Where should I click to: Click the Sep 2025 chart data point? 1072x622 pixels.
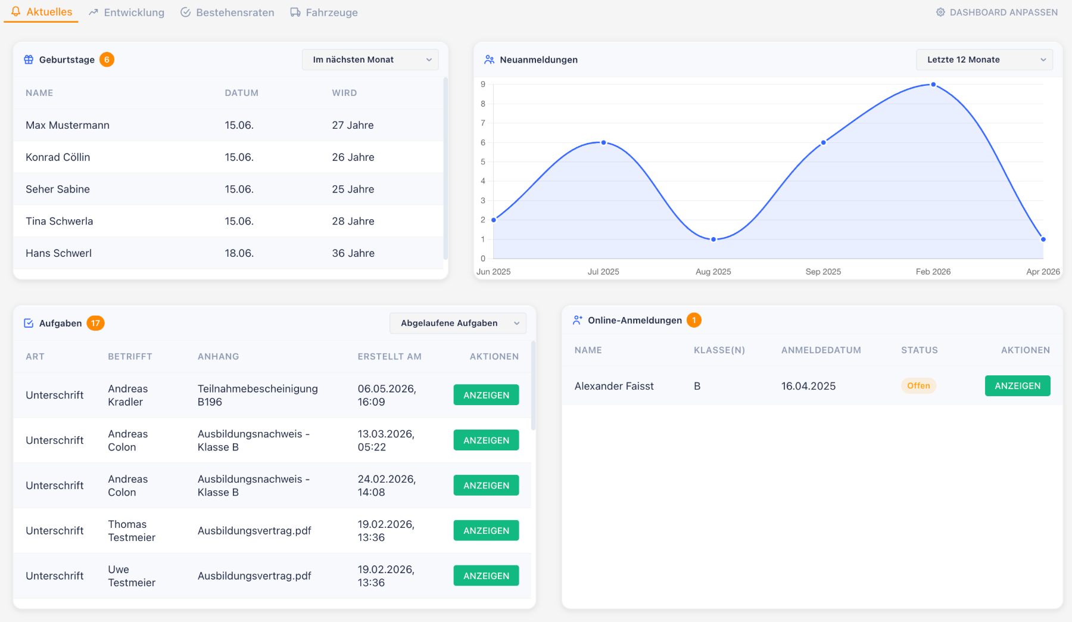coord(824,142)
